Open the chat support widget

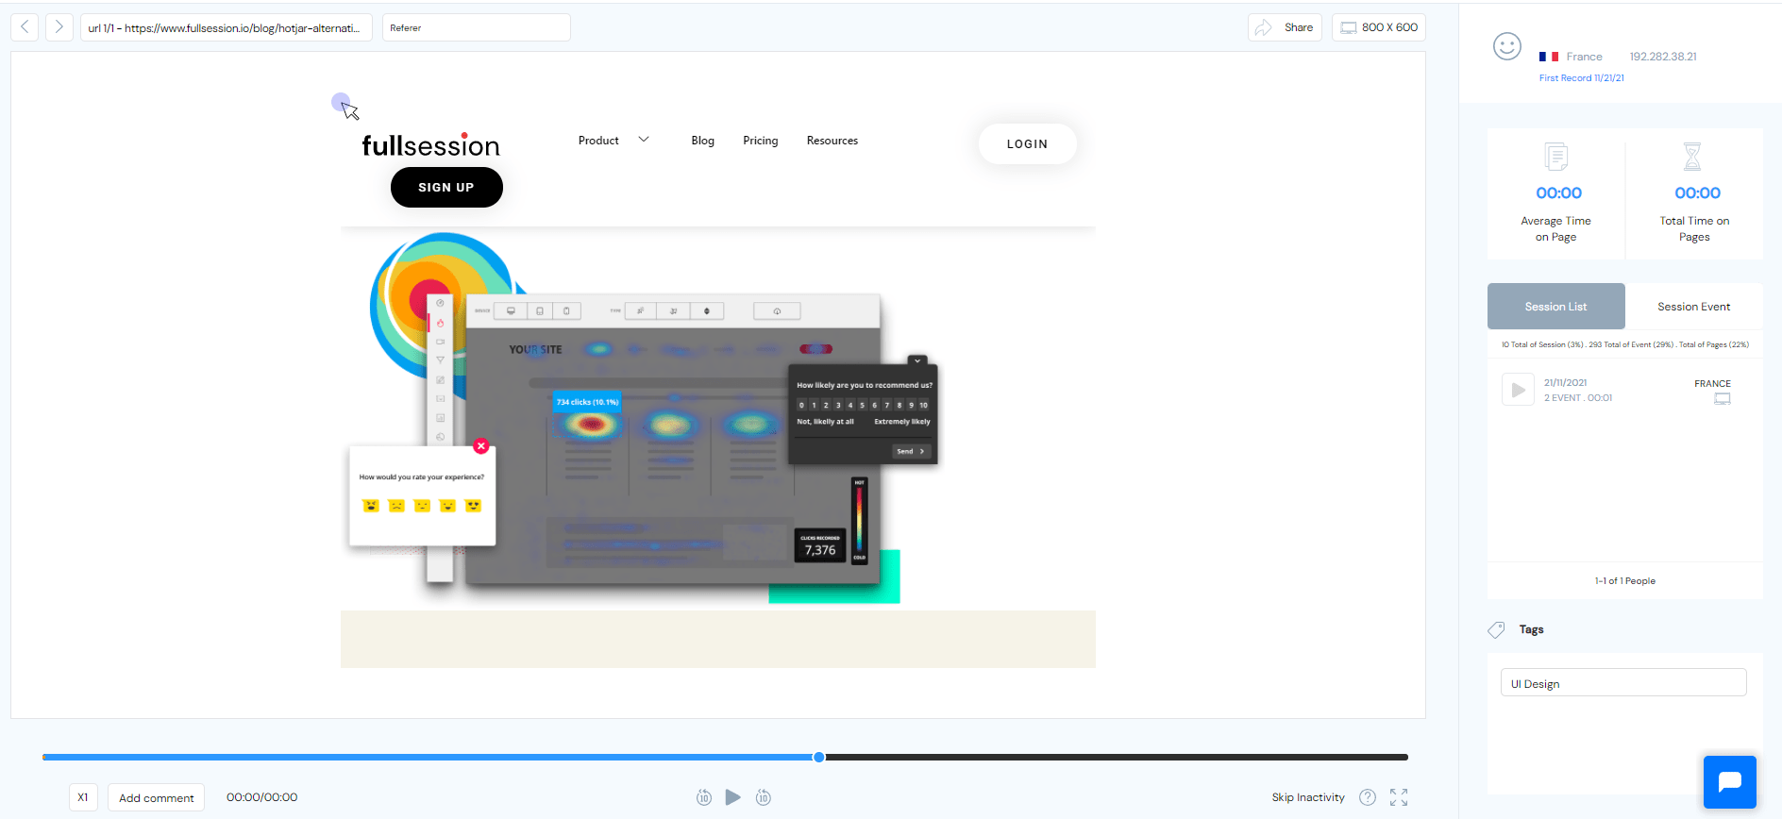pos(1729,781)
